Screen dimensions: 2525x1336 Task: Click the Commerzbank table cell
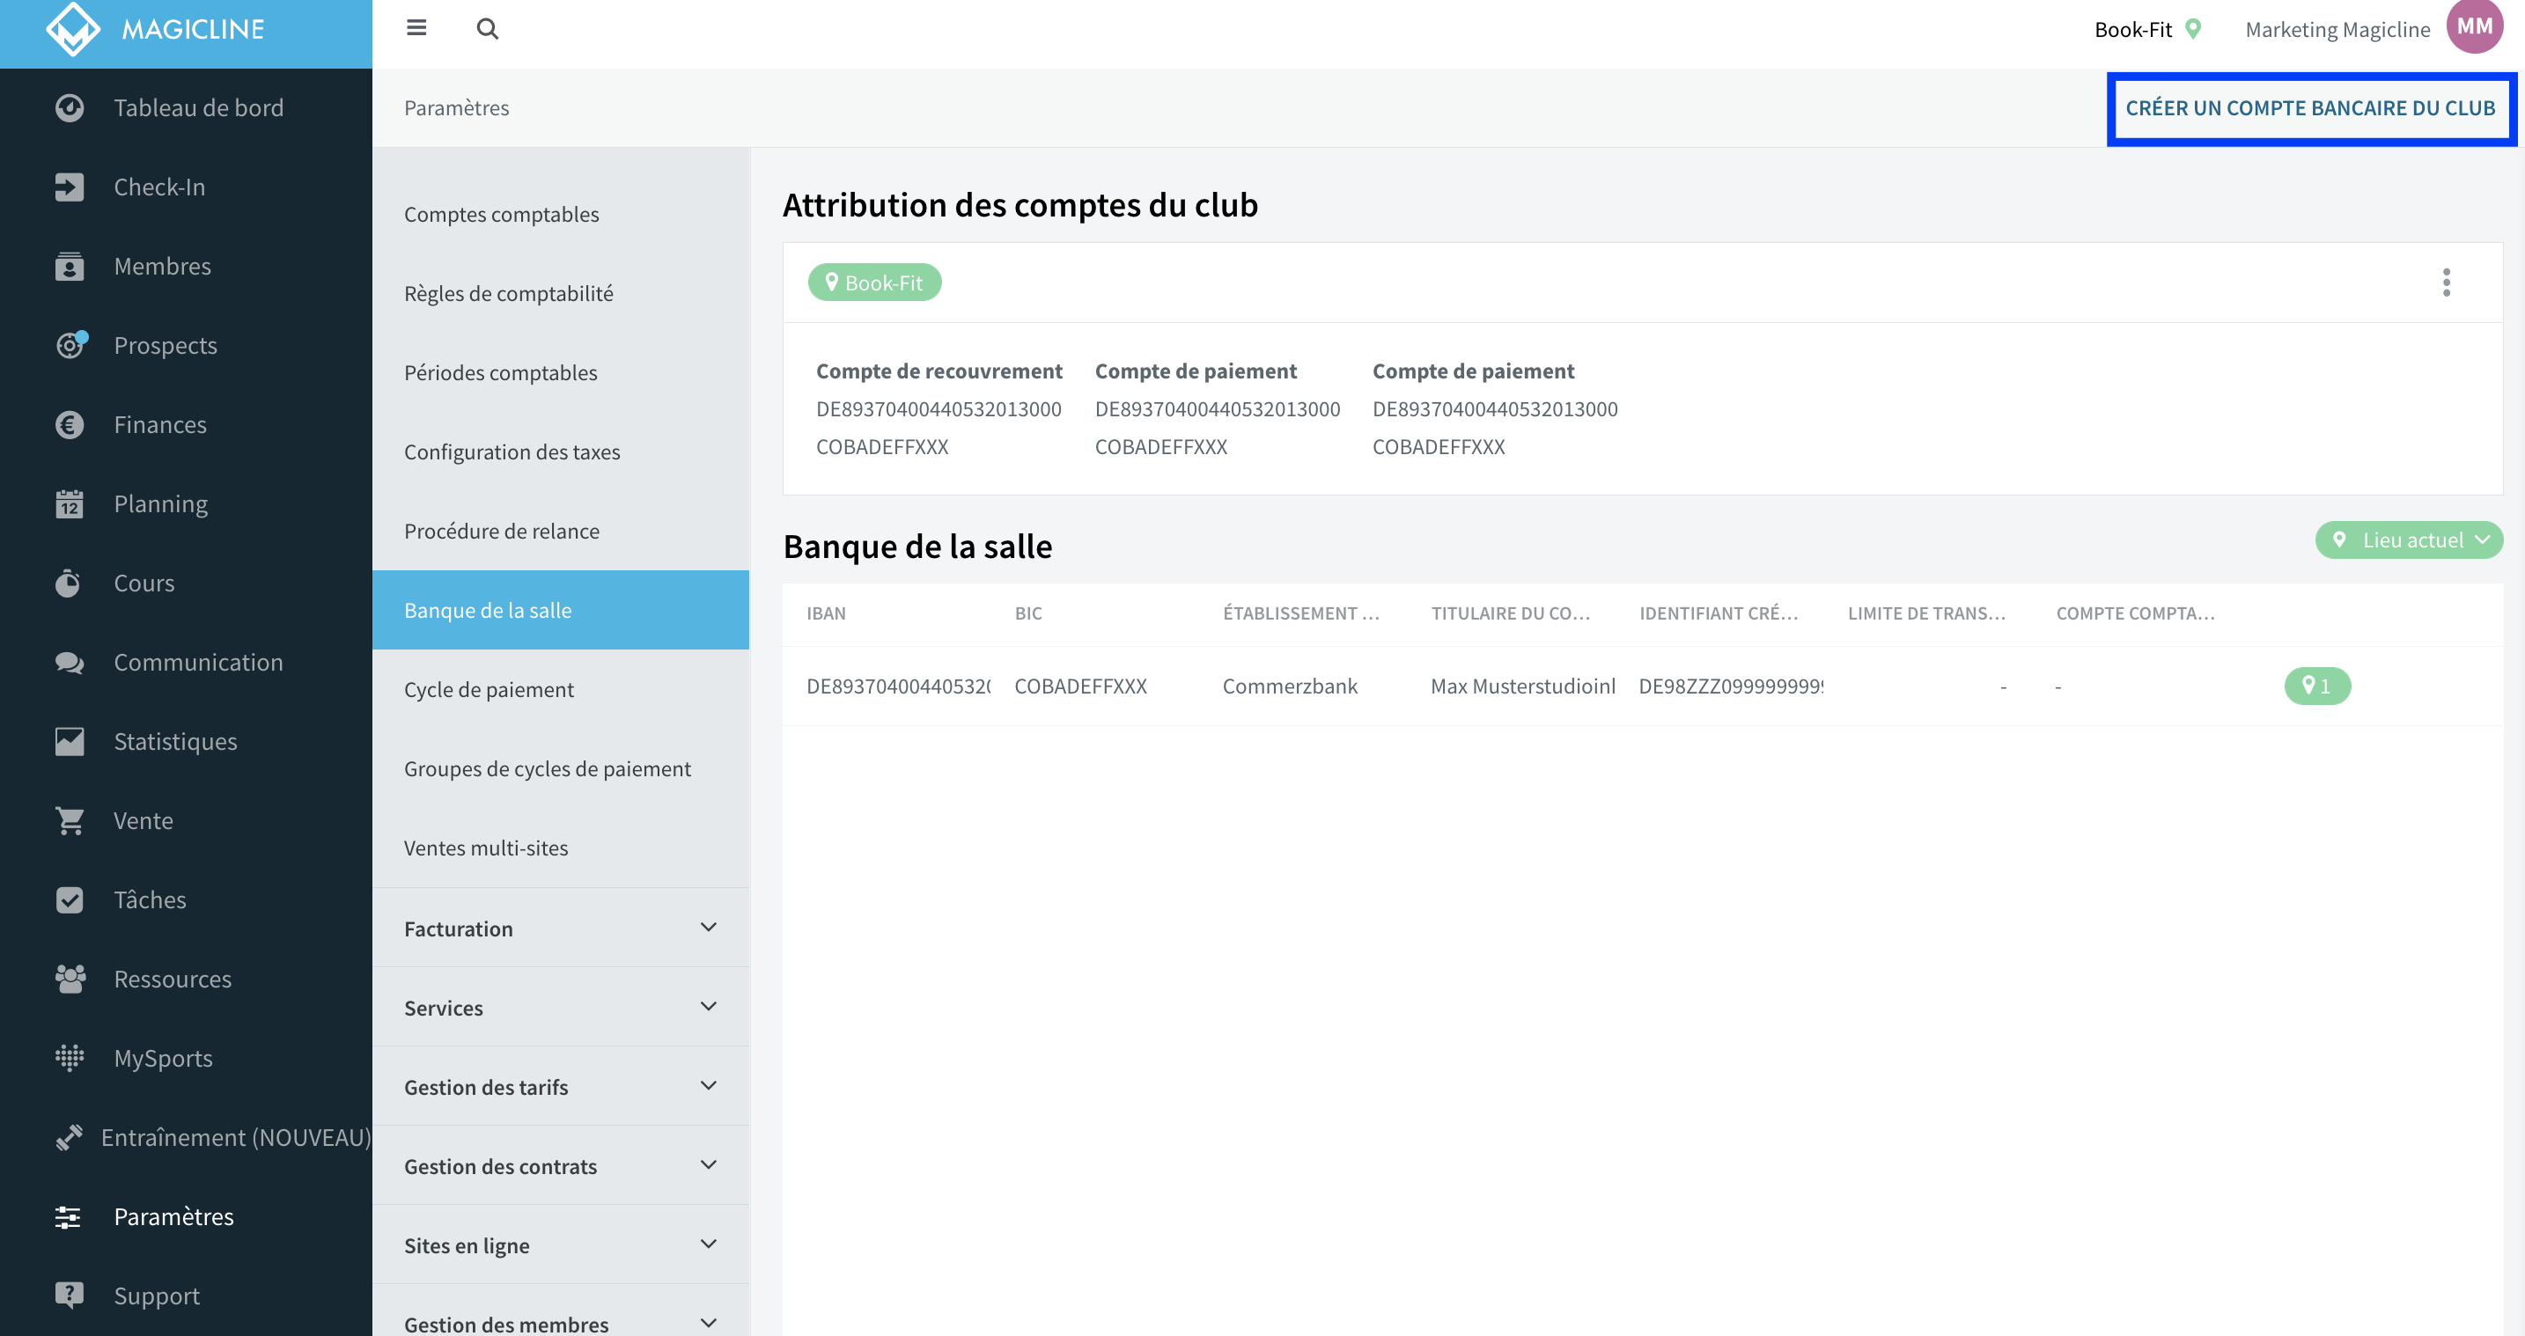pos(1290,686)
